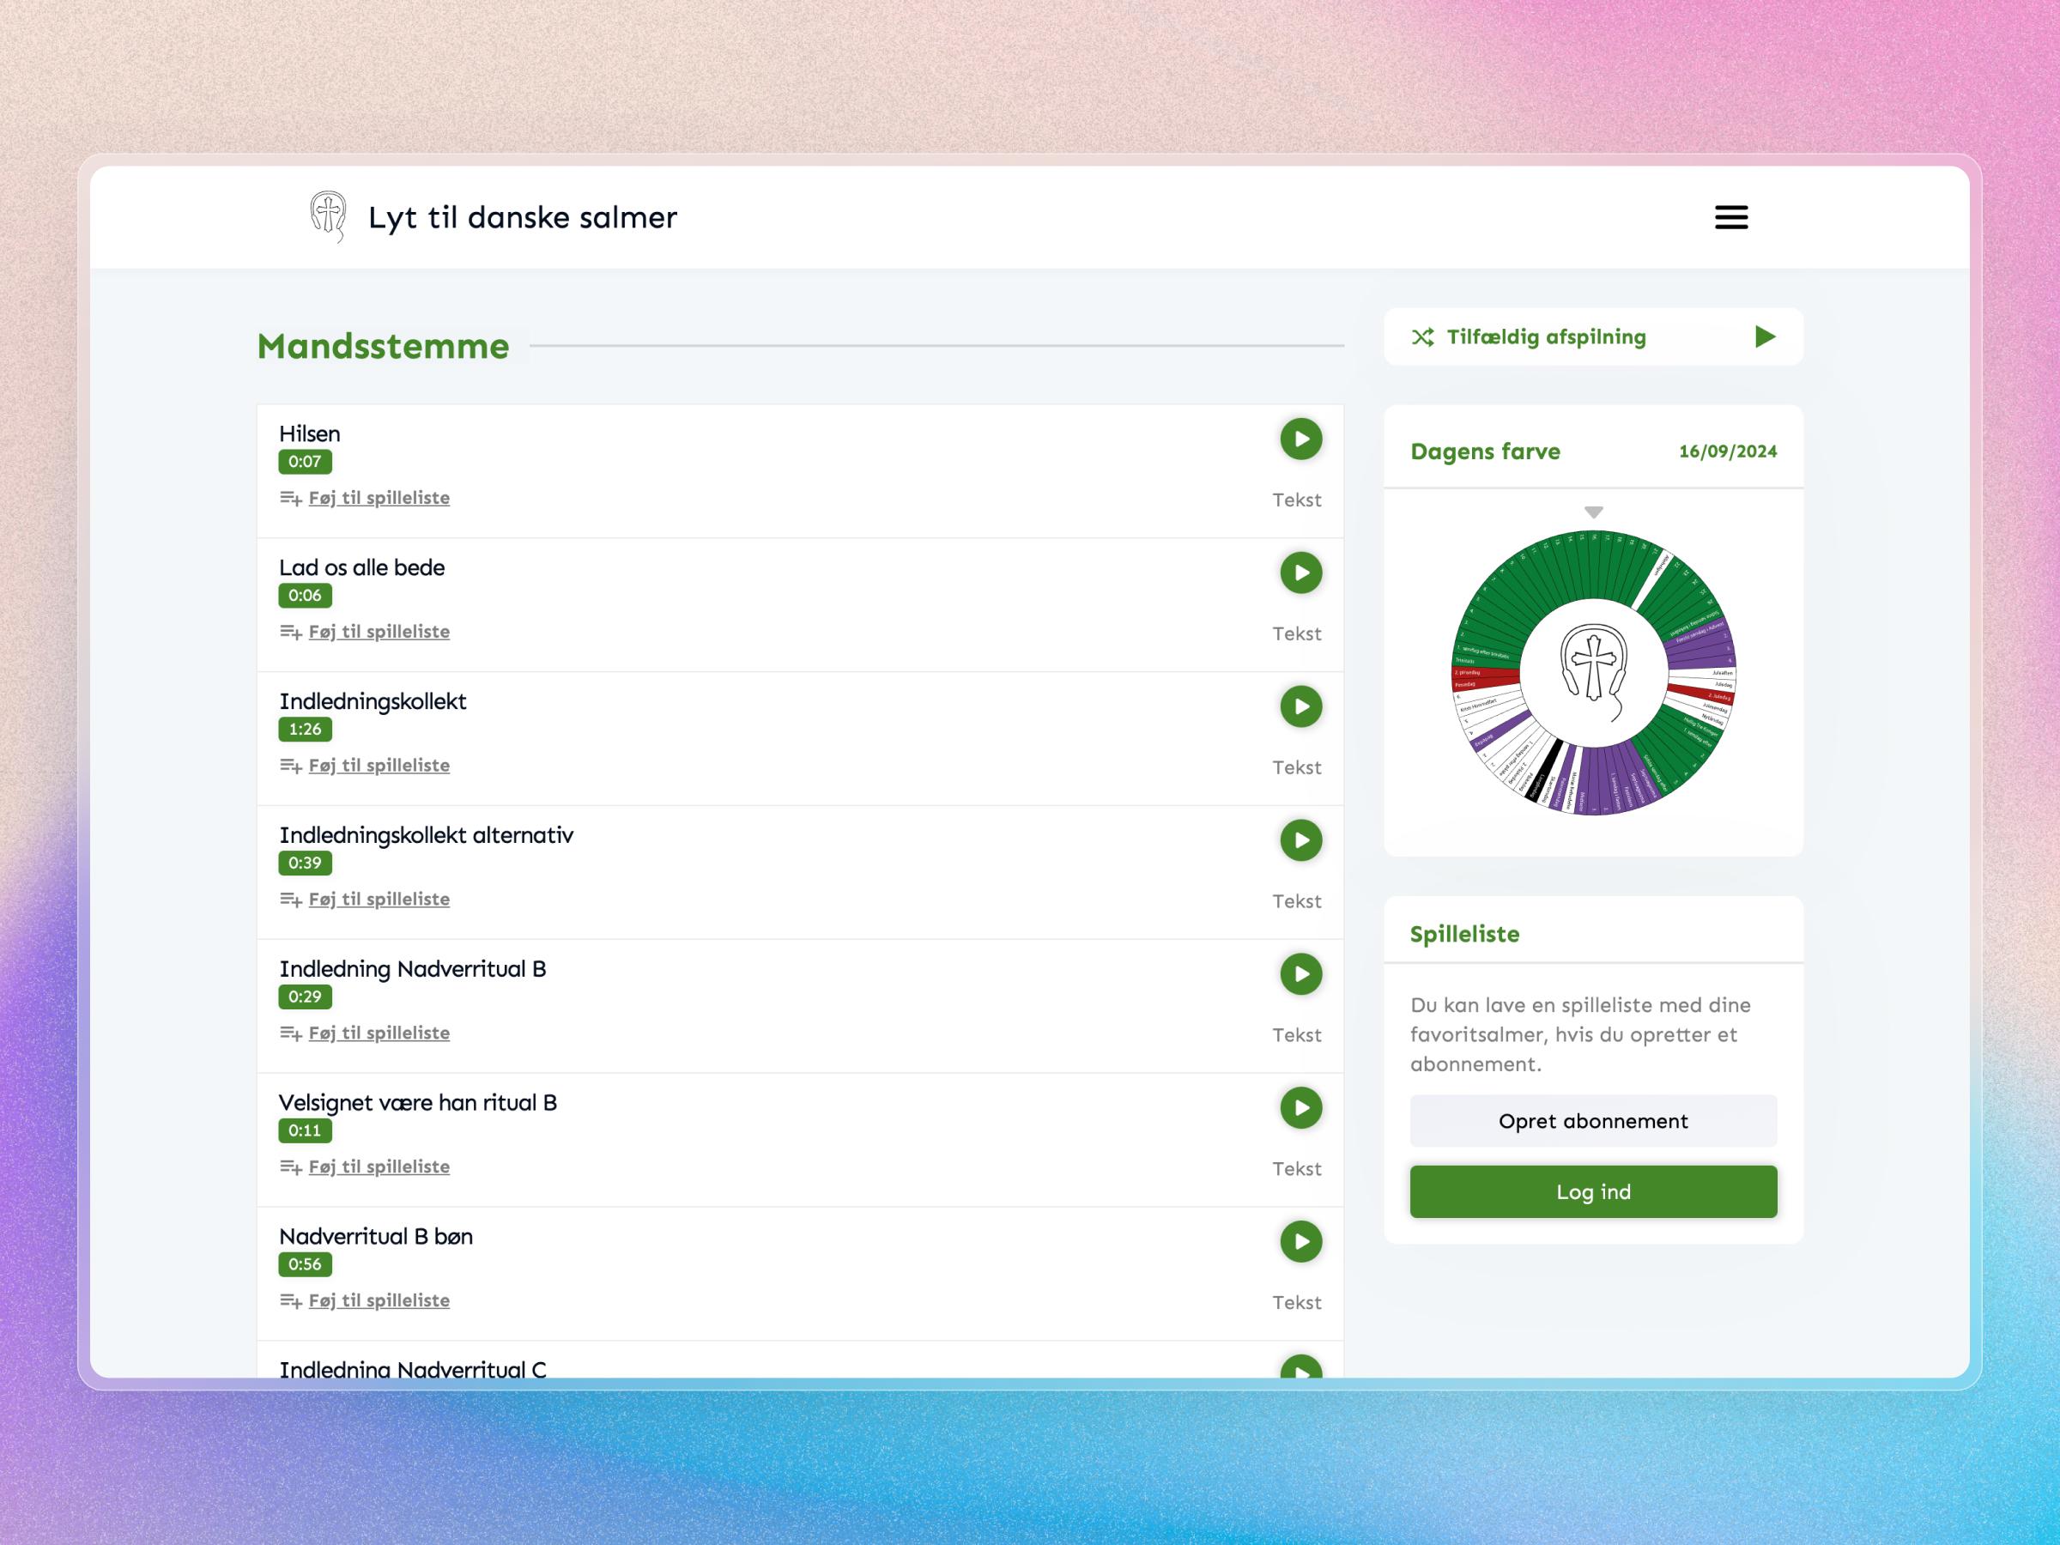Click the cross-with-headphones site logo
2060x1545 pixels.
click(x=325, y=217)
